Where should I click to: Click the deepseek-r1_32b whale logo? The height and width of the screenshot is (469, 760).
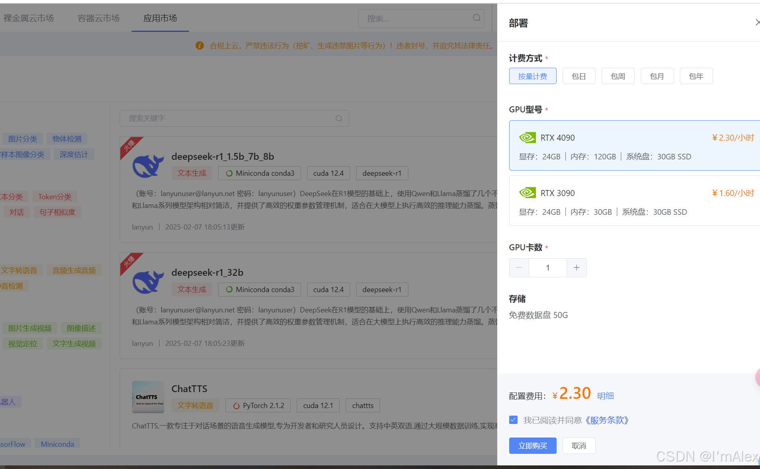pyautogui.click(x=148, y=282)
